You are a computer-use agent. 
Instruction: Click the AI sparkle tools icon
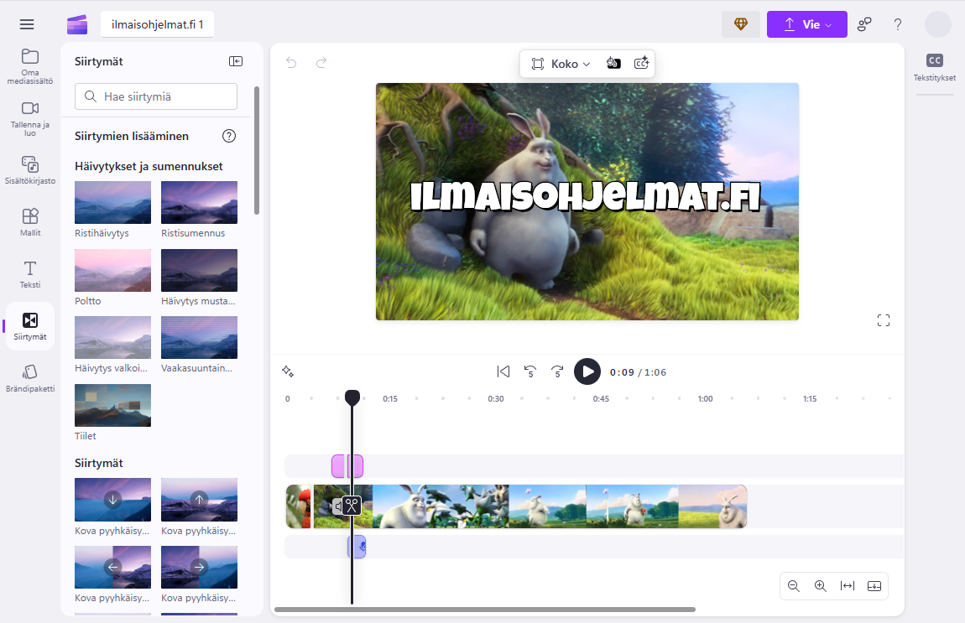point(288,371)
